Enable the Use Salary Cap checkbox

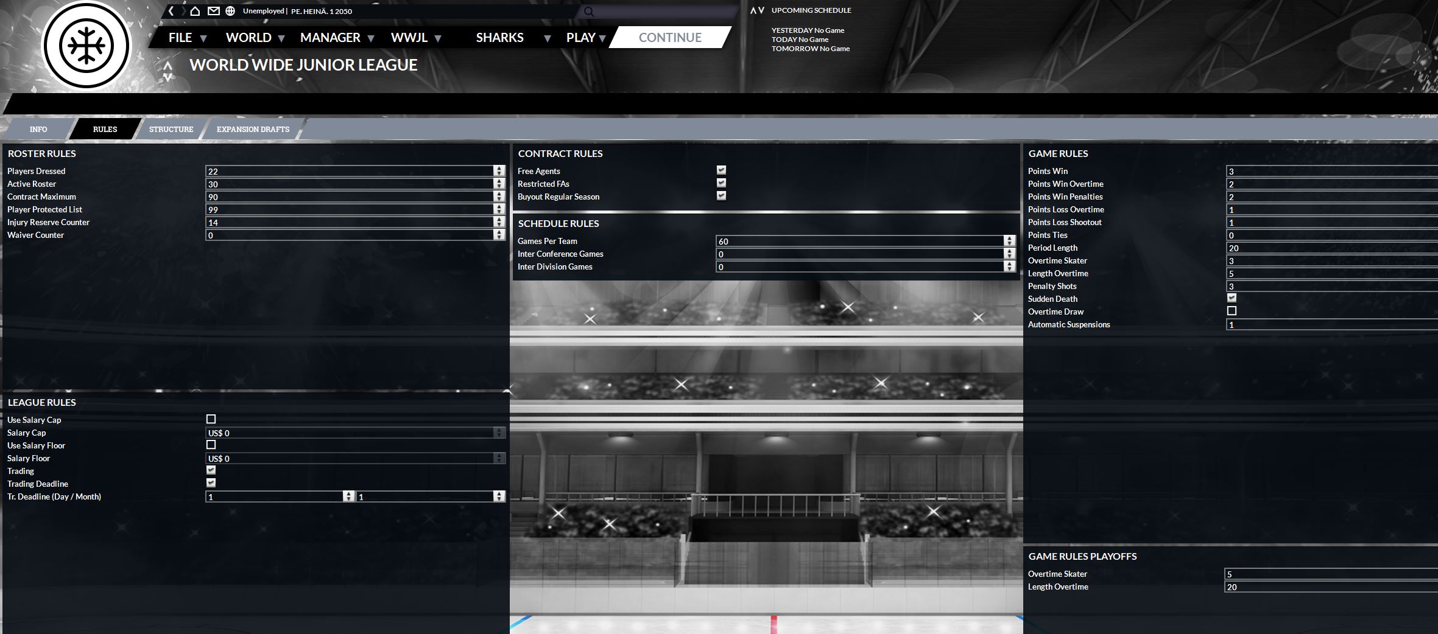(211, 419)
